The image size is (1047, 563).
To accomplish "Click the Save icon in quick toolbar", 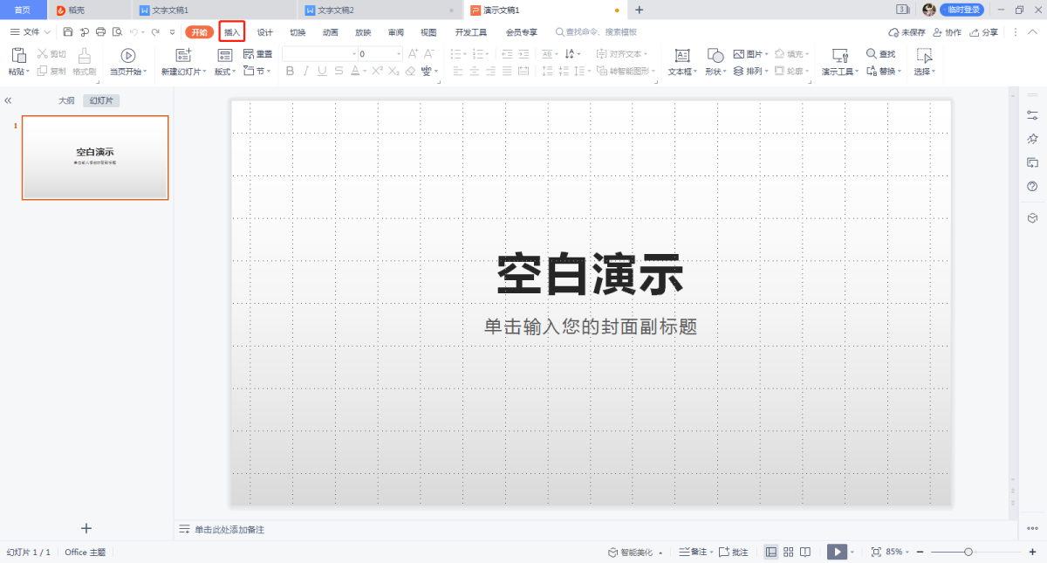I will coord(68,32).
